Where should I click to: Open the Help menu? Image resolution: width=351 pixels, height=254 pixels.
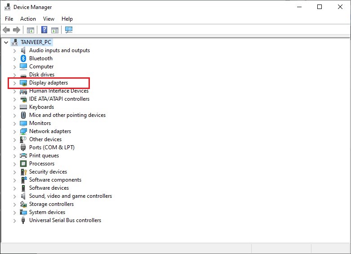[x=67, y=19]
